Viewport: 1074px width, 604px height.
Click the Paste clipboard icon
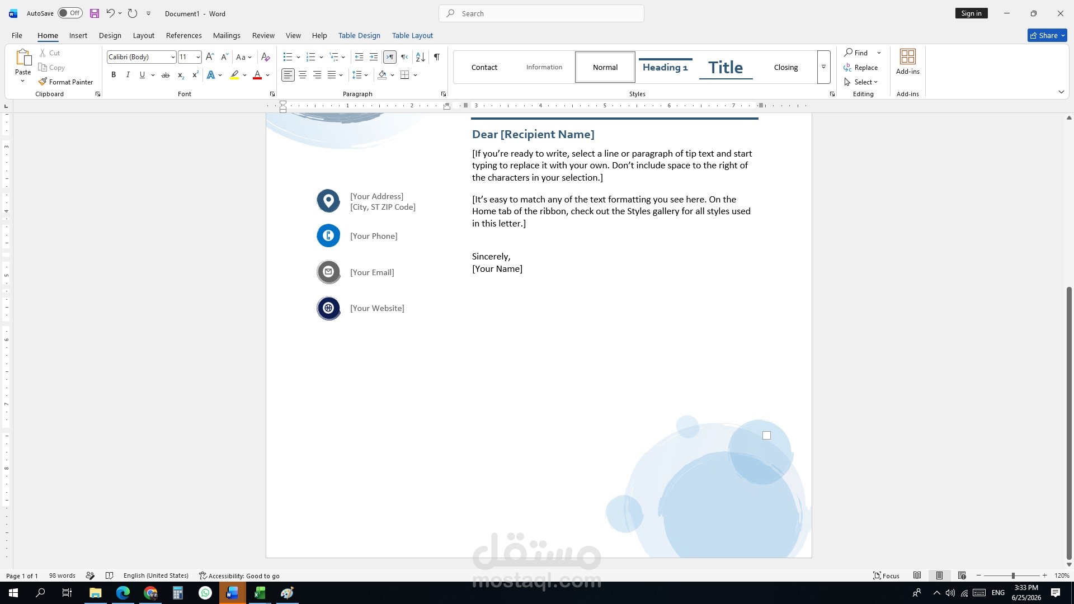(x=23, y=57)
